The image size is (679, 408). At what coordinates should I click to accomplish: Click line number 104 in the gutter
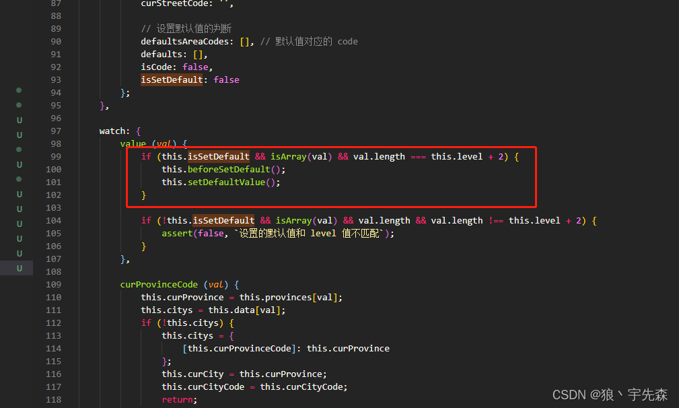pos(54,221)
